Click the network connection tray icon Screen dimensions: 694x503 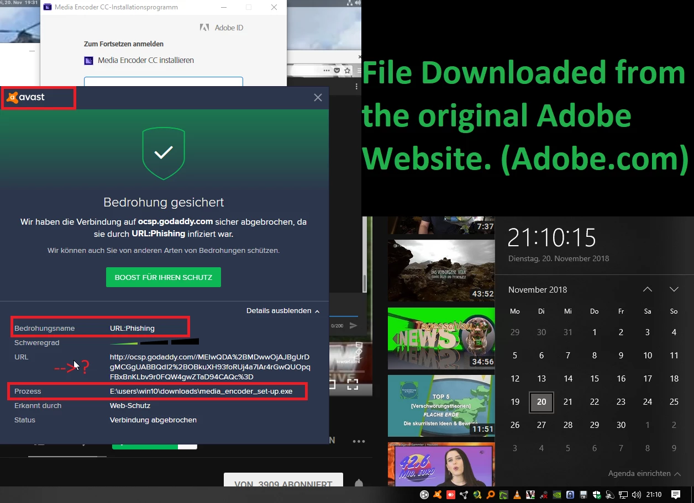pyautogui.click(x=623, y=495)
